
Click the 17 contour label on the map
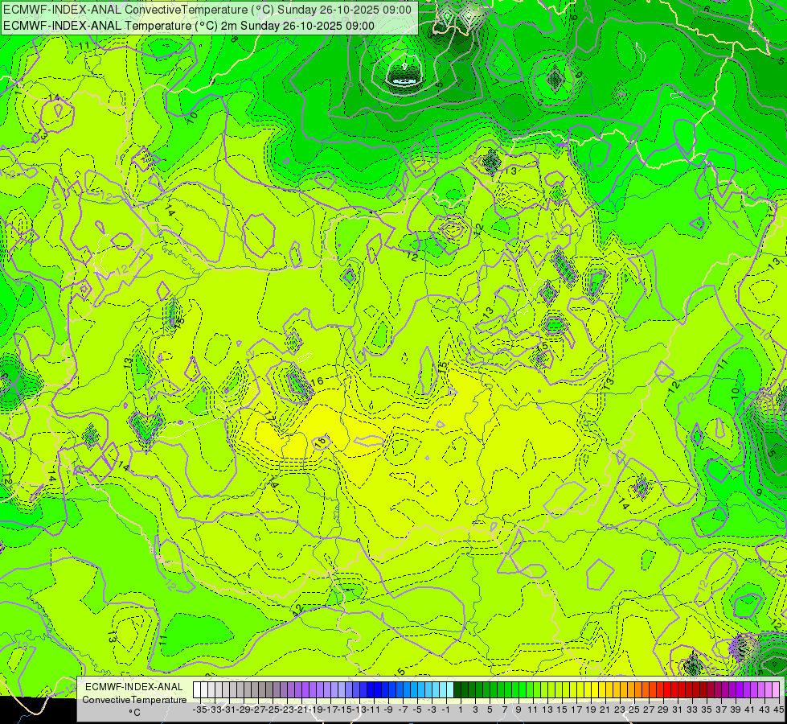point(269,417)
